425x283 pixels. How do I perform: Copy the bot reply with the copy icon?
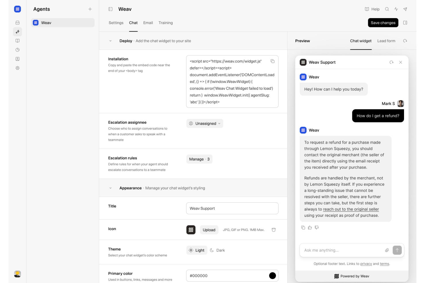click(x=303, y=227)
